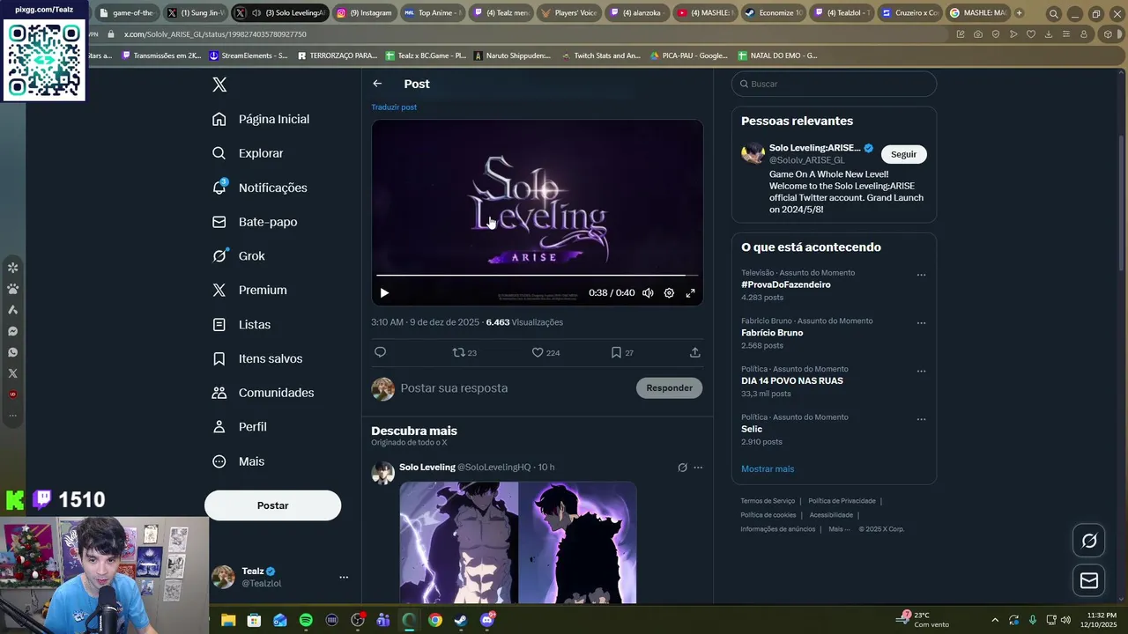Open options for Fabrício Bruno trend

(921, 323)
